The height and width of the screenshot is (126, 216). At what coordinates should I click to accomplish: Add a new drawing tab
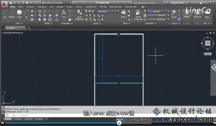(x=29, y=28)
